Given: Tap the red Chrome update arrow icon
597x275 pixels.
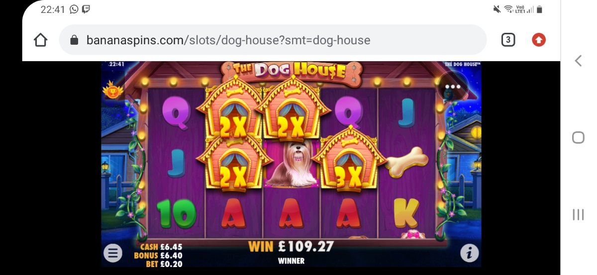Looking at the screenshot, I should tap(539, 40).
